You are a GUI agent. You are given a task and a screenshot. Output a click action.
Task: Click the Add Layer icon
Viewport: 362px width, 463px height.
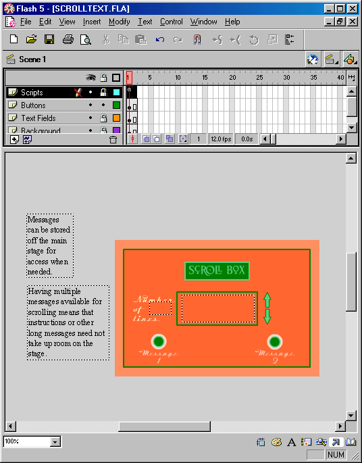[14, 139]
